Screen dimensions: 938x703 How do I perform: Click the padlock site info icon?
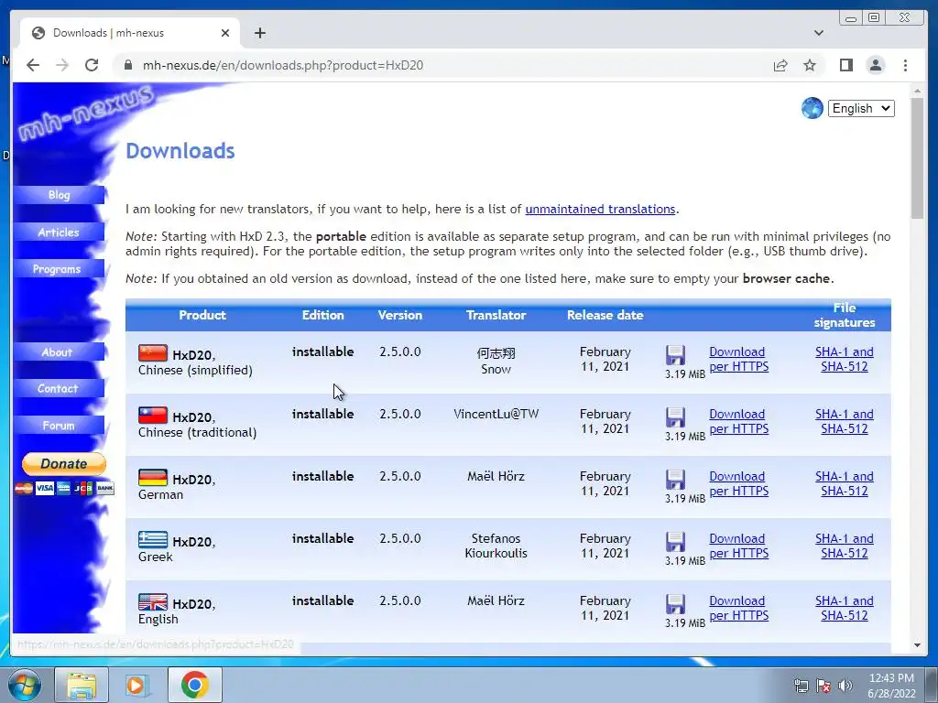tap(128, 65)
